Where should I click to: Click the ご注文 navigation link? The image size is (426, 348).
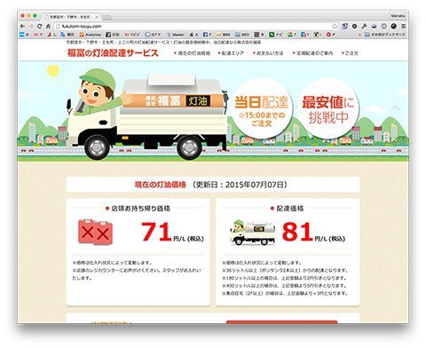[350, 53]
